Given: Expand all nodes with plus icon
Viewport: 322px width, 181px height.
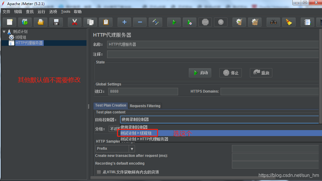Looking at the screenshot, I should click(x=124, y=22).
